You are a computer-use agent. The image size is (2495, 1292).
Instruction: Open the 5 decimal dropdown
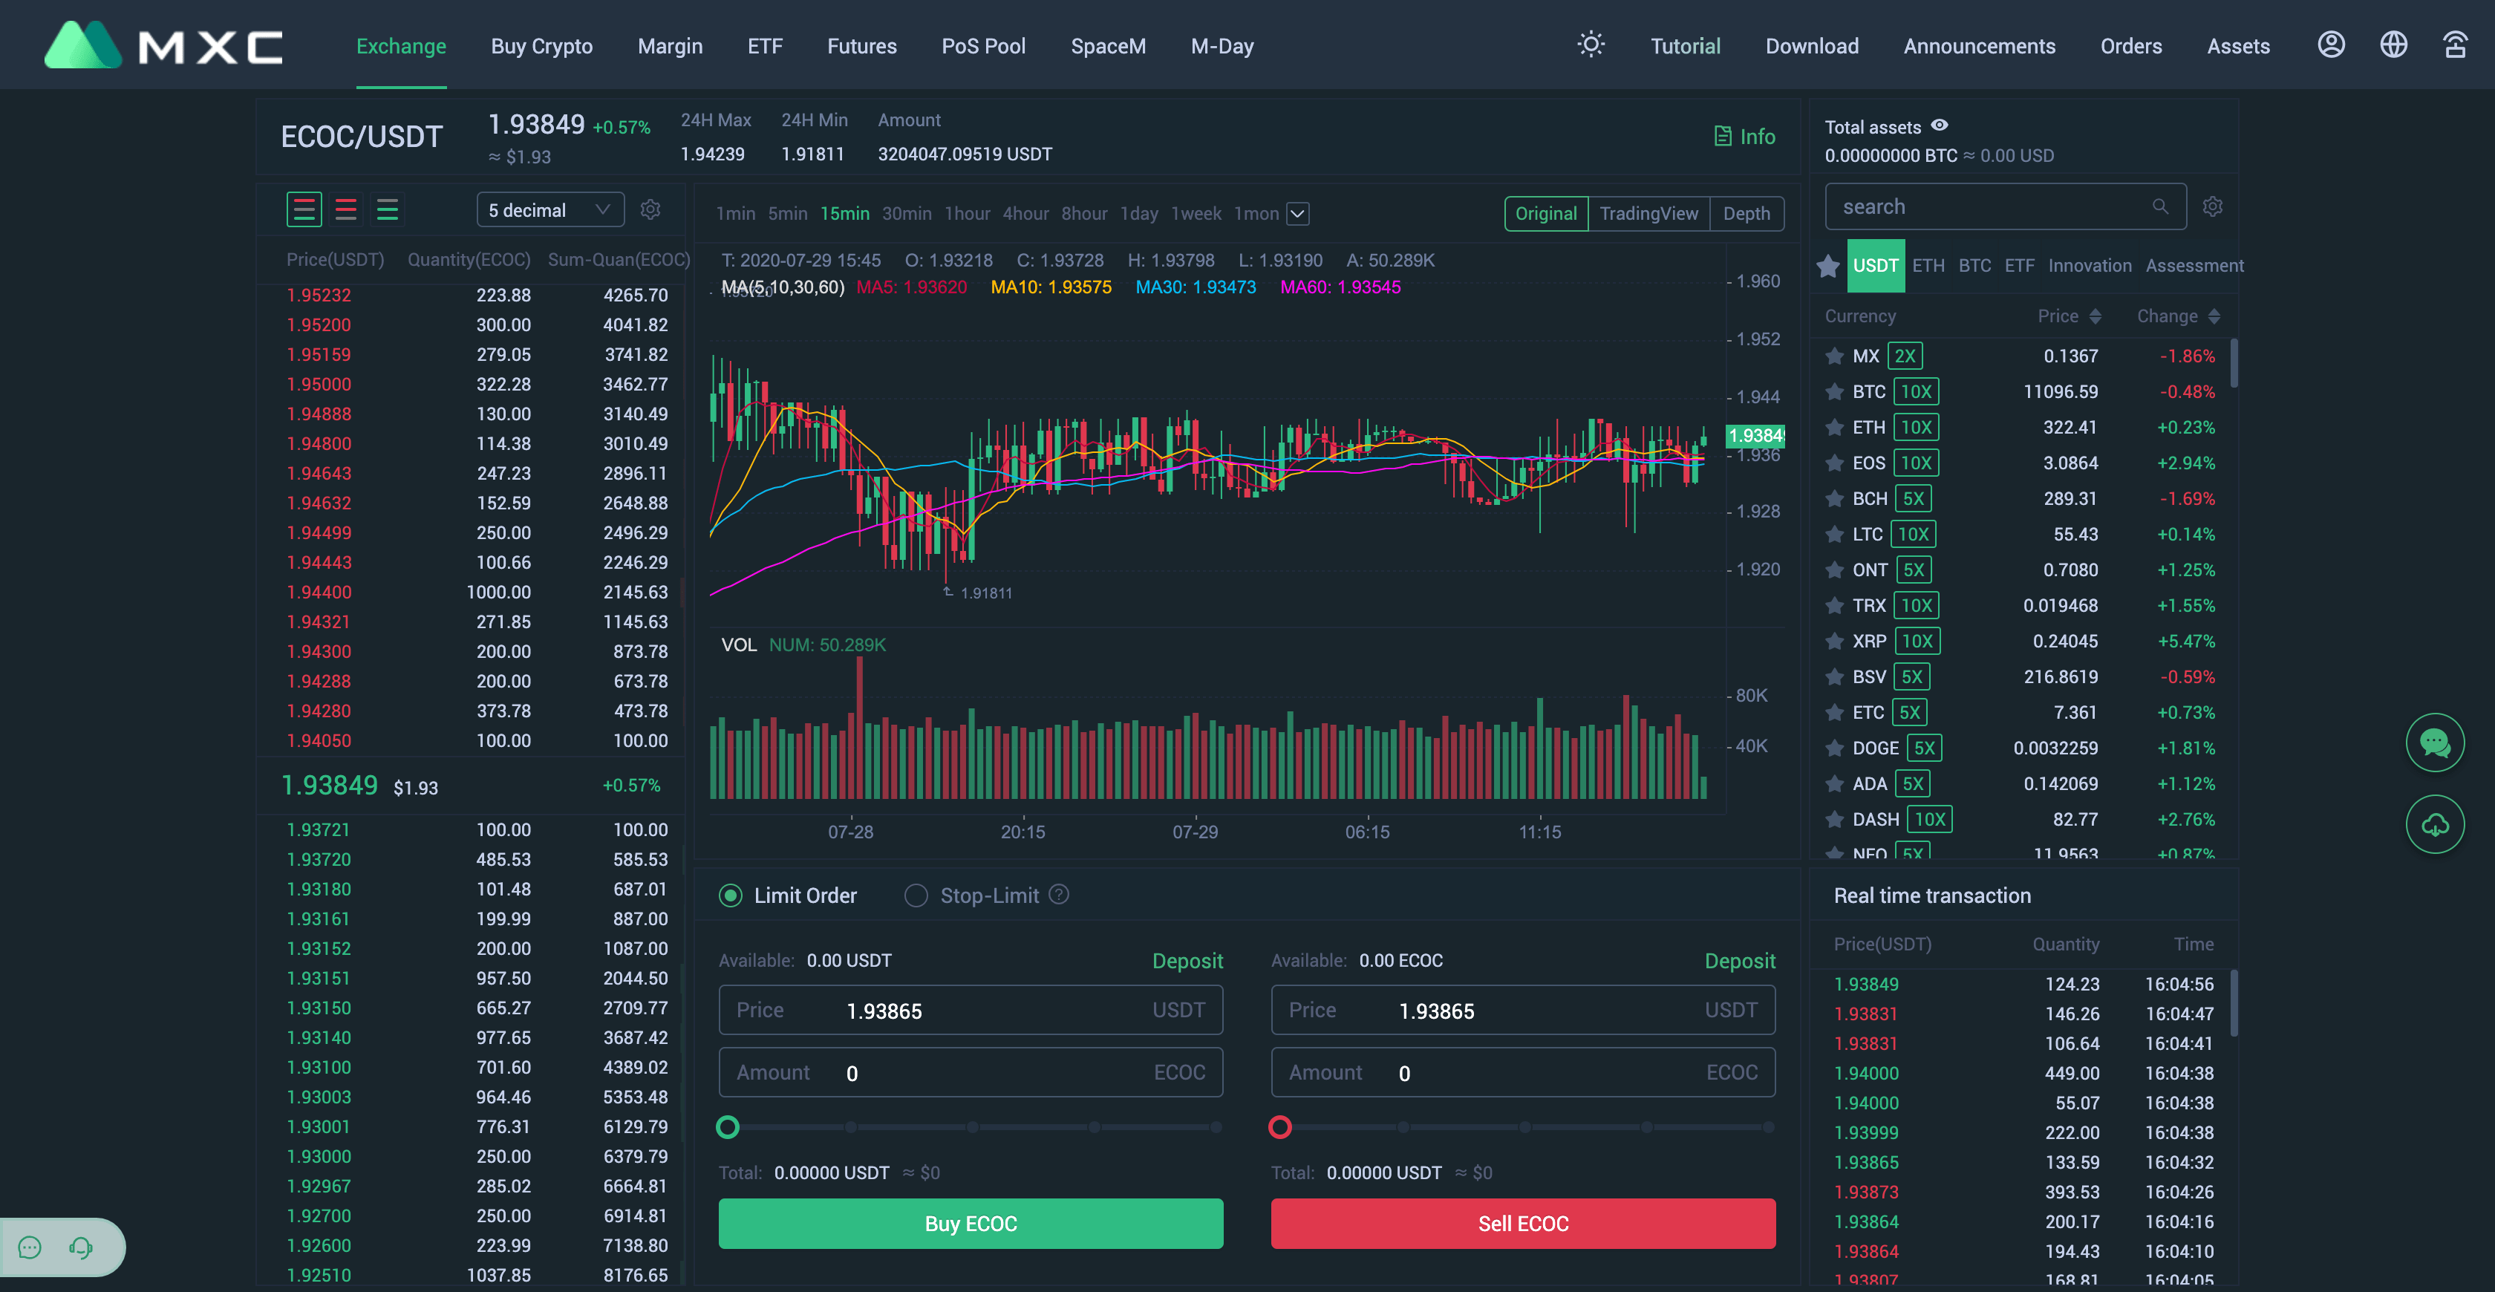550,210
